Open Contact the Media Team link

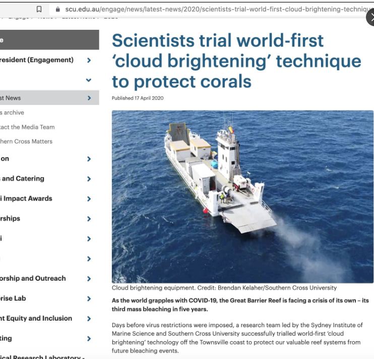27,127
